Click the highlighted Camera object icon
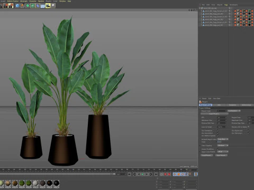 48,6
